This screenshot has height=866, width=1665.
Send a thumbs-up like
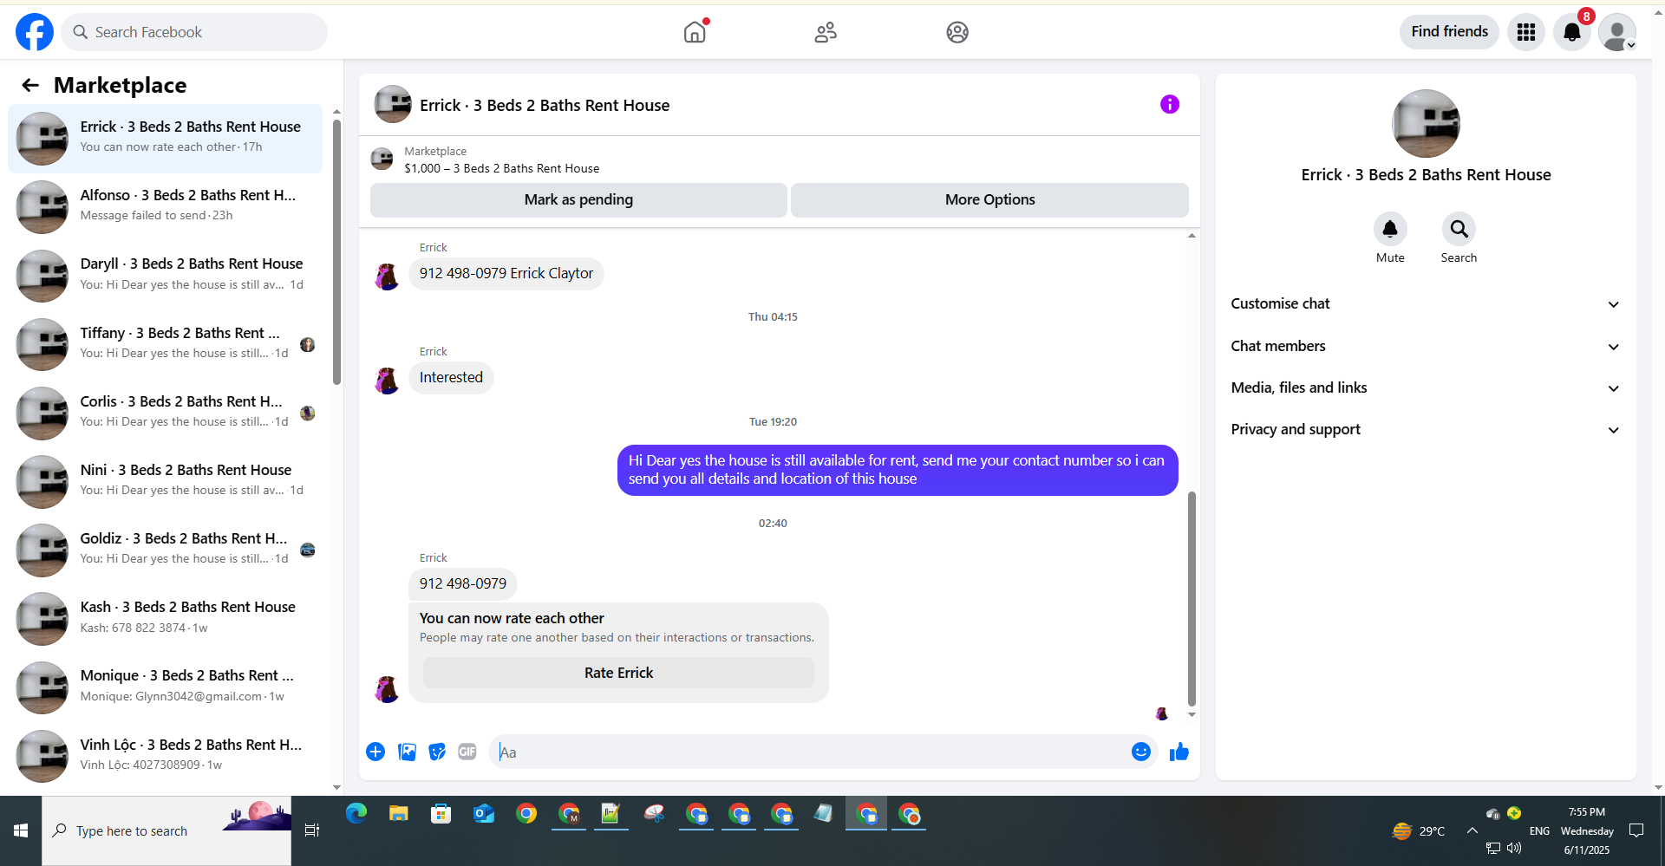[x=1179, y=752]
